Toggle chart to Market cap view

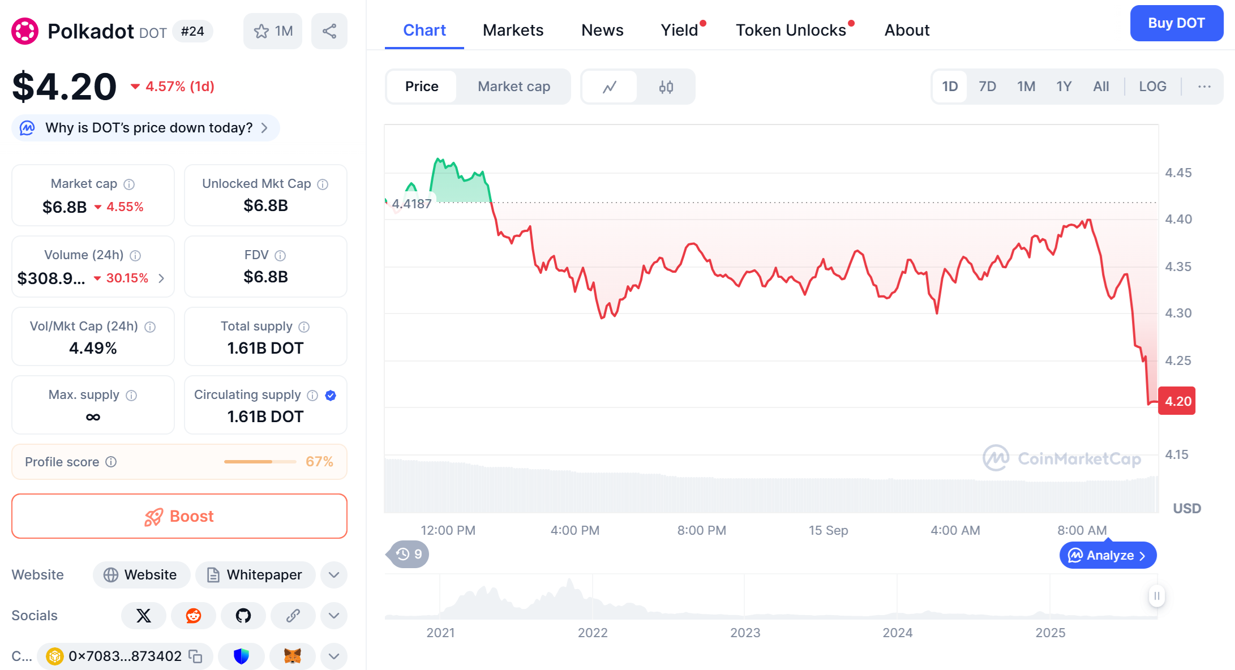coord(513,87)
